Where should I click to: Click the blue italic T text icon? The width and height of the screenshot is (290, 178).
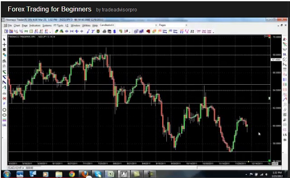click(x=93, y=31)
